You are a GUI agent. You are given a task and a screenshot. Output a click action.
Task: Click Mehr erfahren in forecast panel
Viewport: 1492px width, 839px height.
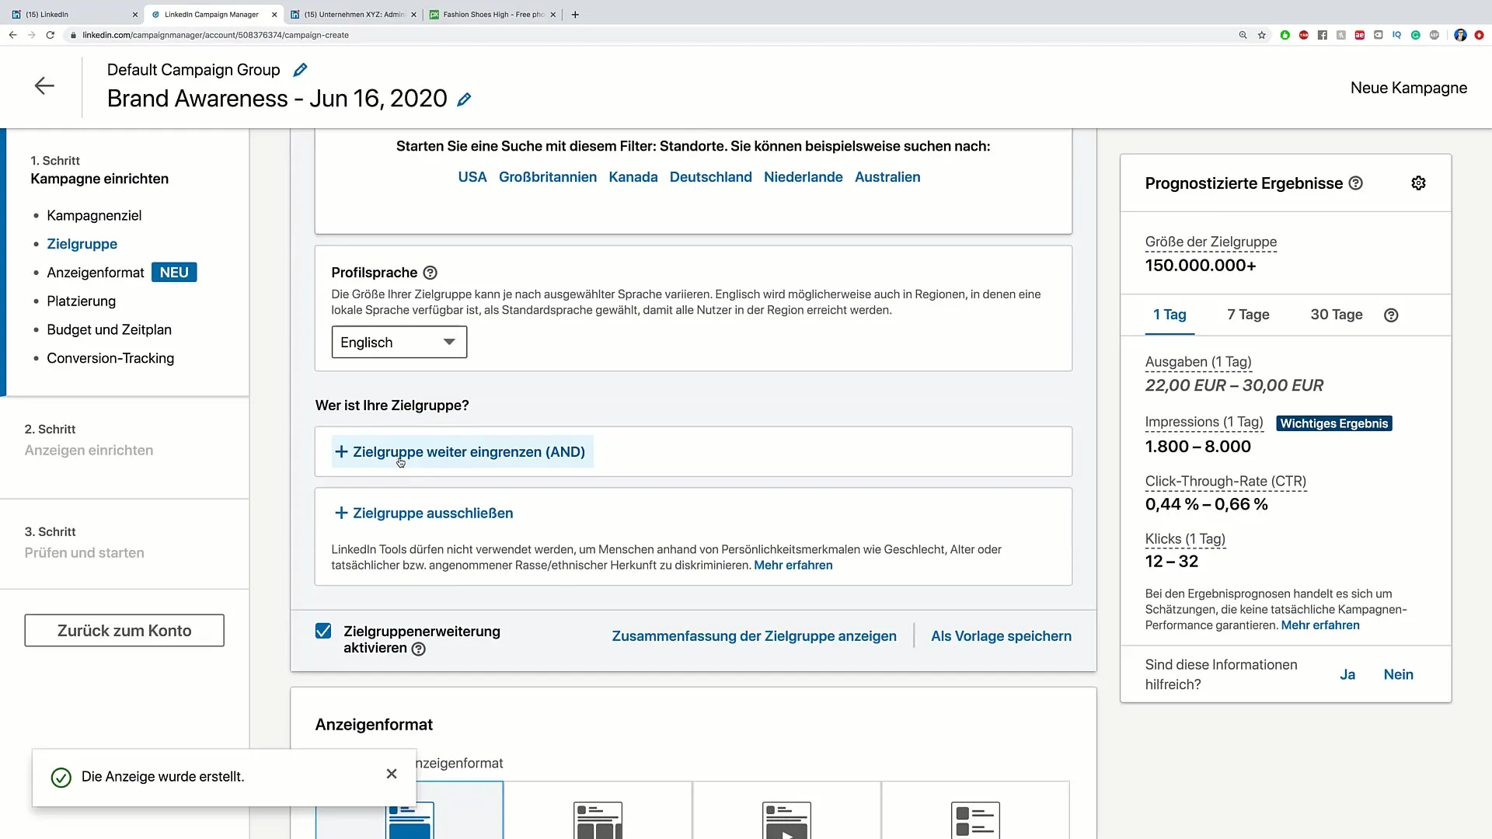point(1320,625)
